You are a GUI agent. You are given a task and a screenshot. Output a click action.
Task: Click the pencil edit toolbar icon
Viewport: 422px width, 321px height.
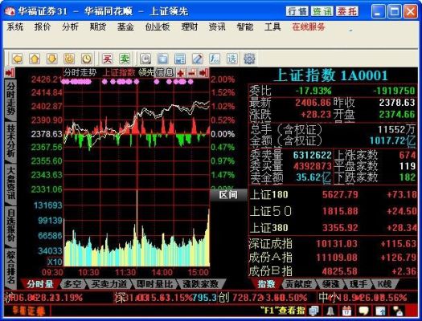click(x=197, y=59)
